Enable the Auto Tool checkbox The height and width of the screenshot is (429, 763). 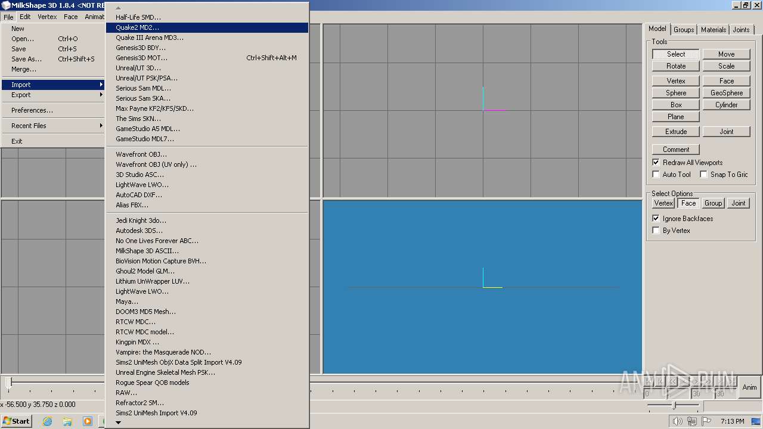pos(656,175)
